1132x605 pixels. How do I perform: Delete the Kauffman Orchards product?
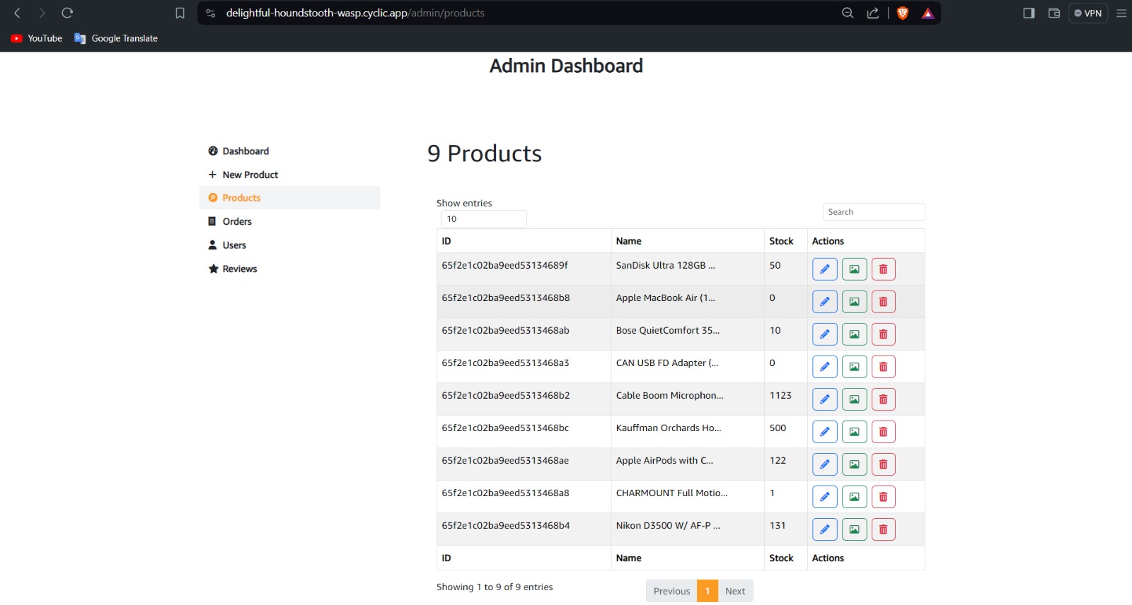[883, 432]
